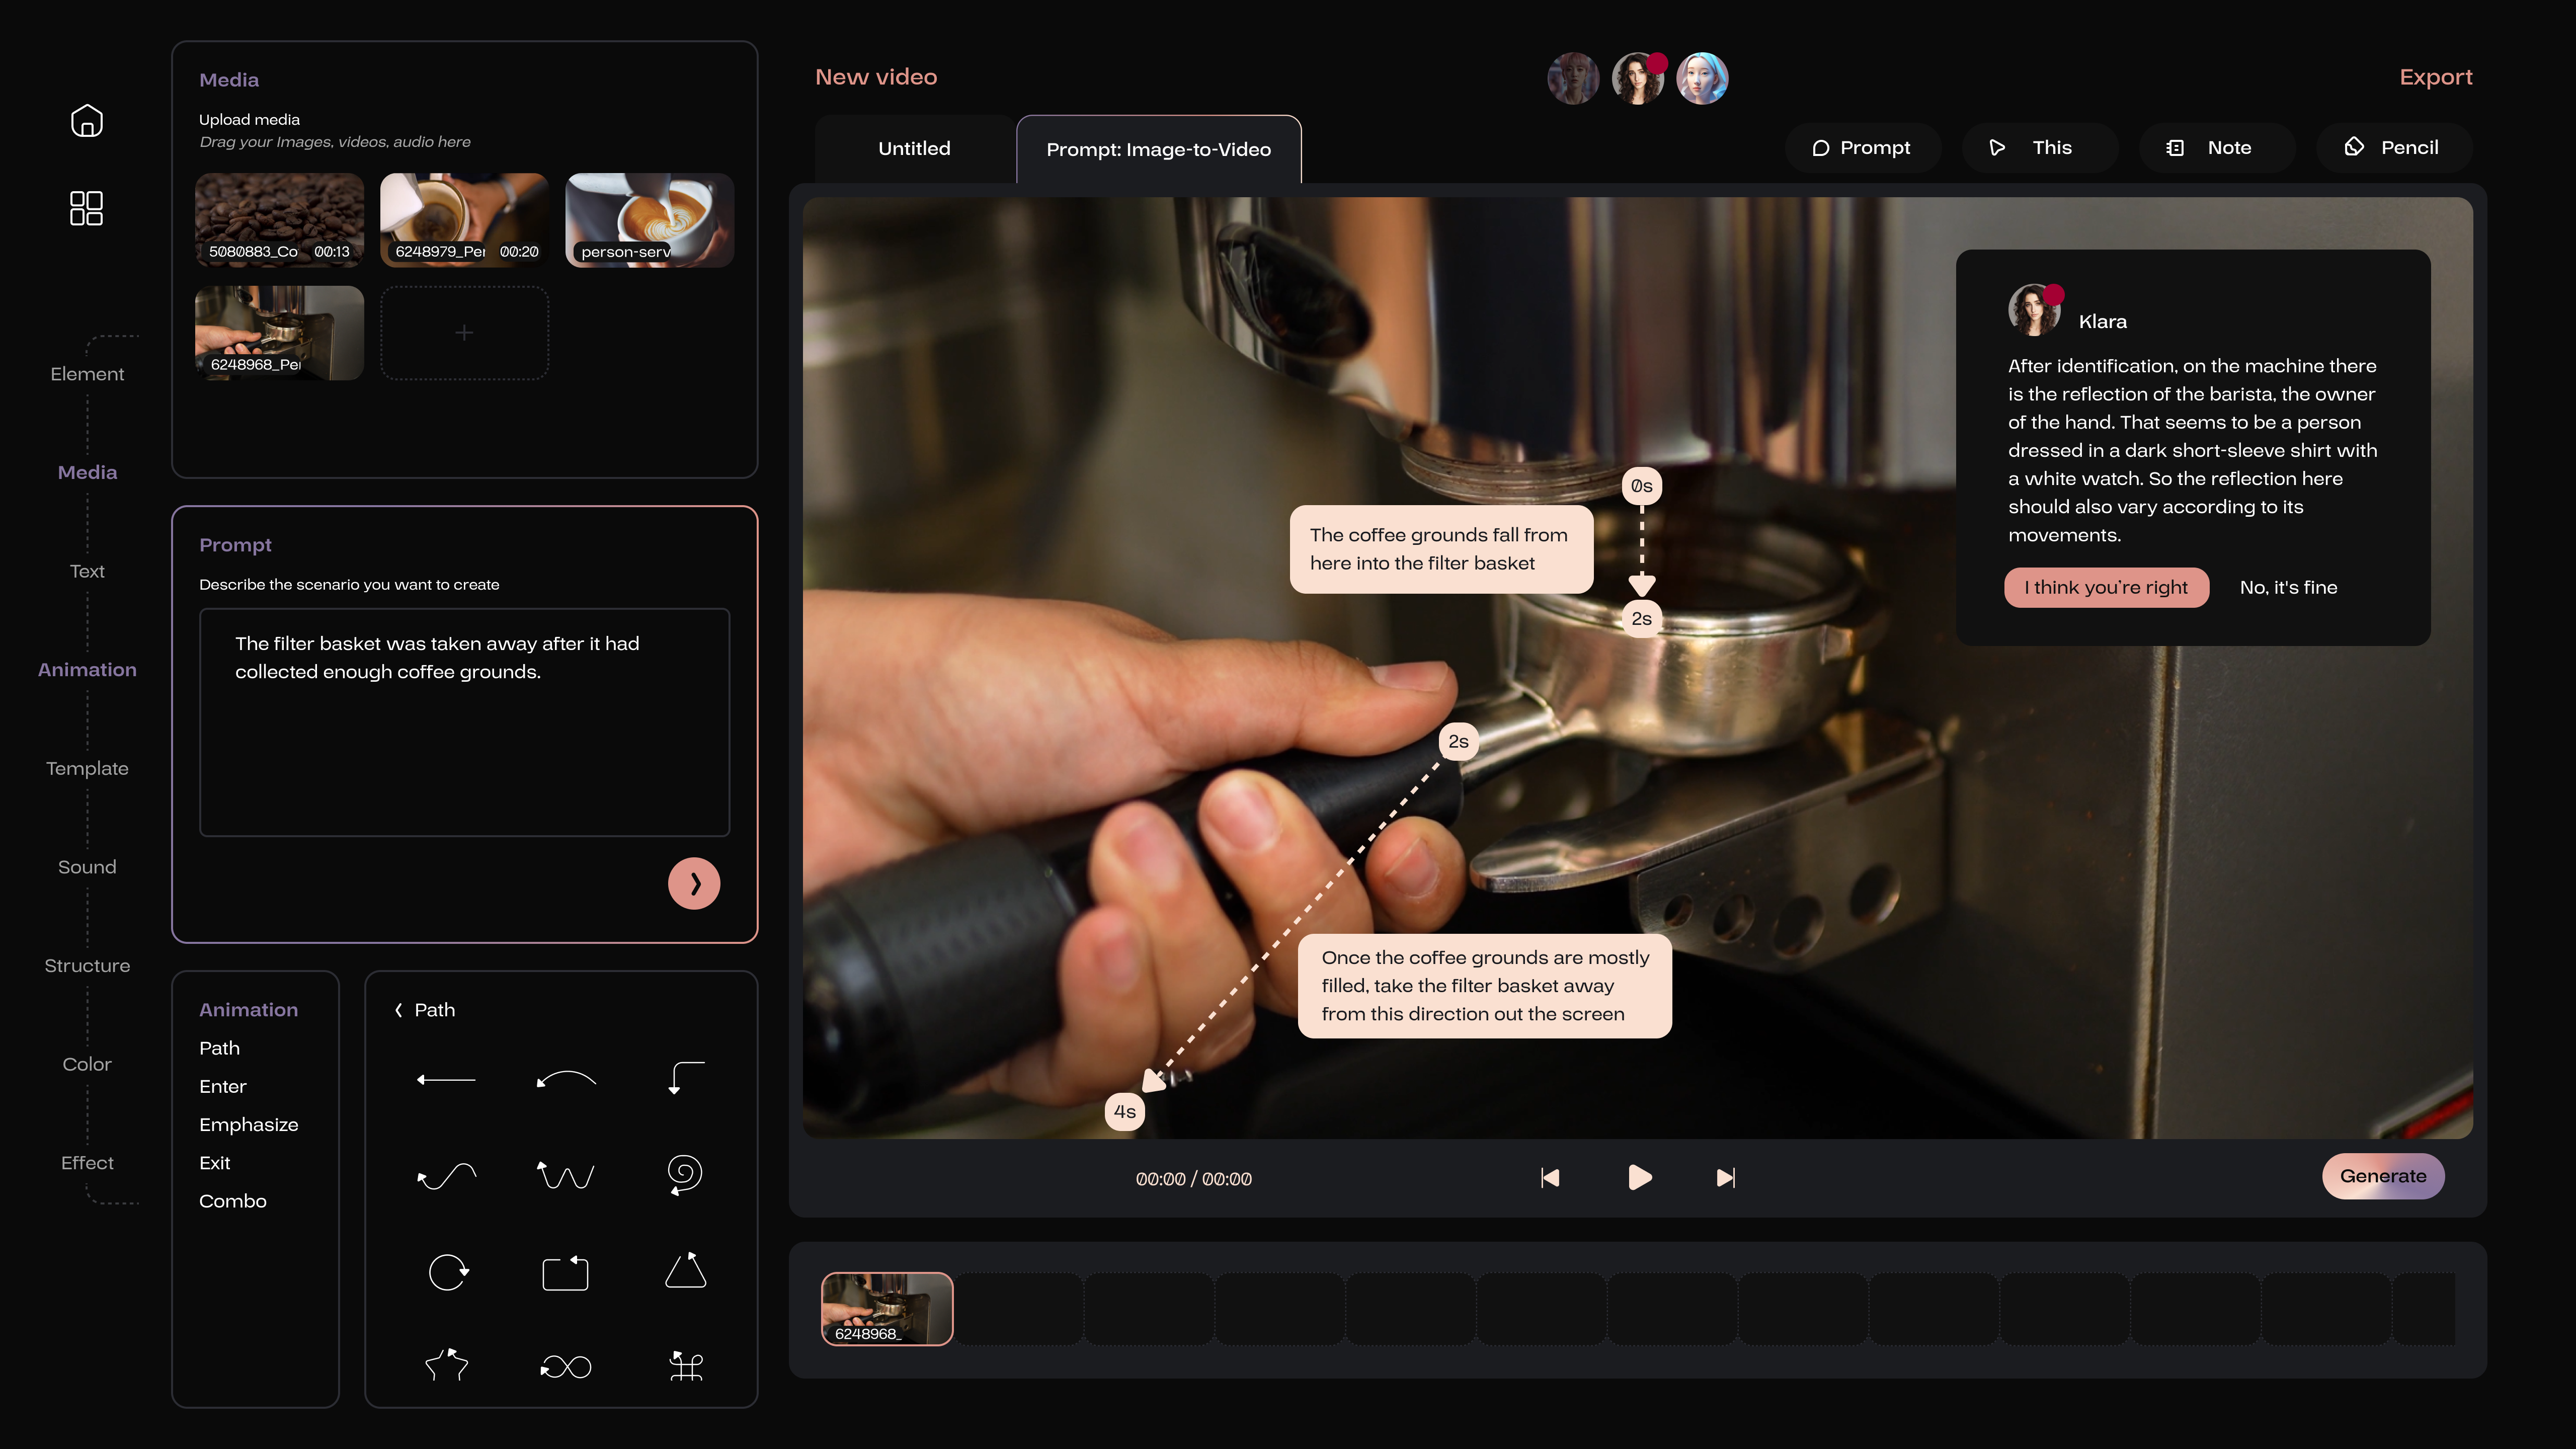Viewport: 2576px width, 1449px height.
Task: Select the circular rotation path icon
Action: point(447,1272)
